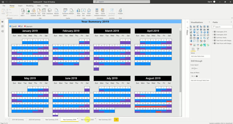Viewport: 233px width, 124px height.
Task: Click the Dataverse icon
Action: coord(50,11)
